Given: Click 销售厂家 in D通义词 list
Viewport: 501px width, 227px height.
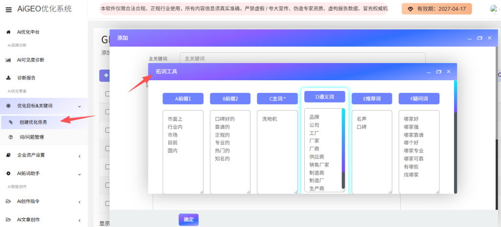Looking at the screenshot, I should click(319, 165).
